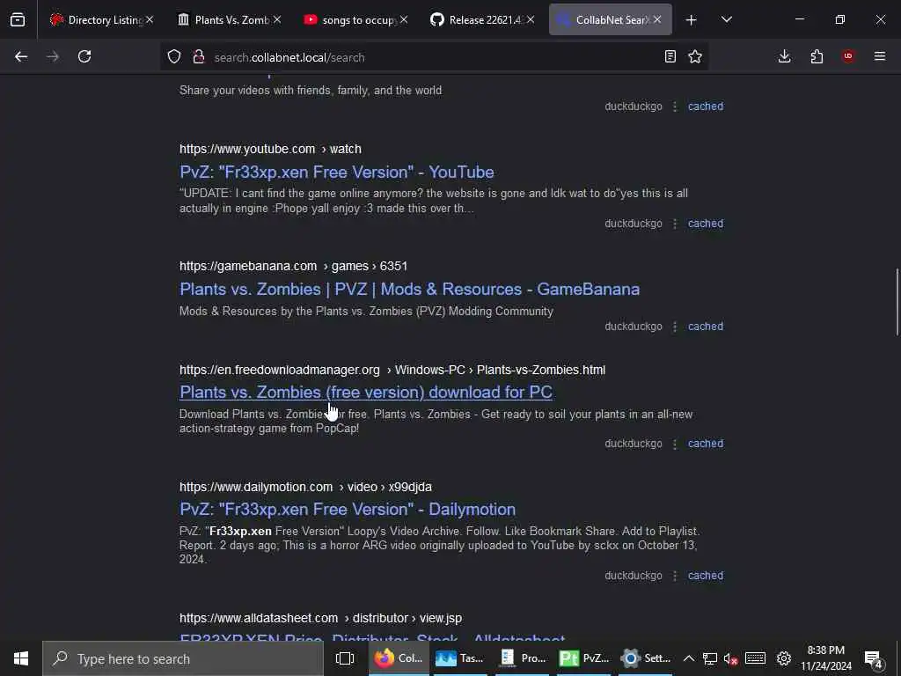Click the dailymotion.com › video › x99djda URL
The width and height of the screenshot is (901, 676).
pyautogui.click(x=305, y=487)
